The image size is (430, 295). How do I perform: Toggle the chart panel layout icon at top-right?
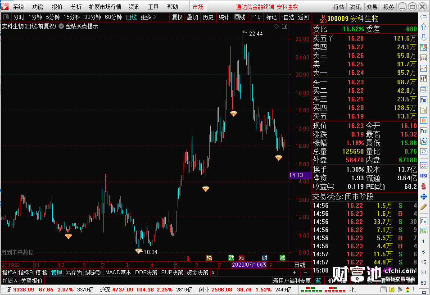tap(285, 26)
